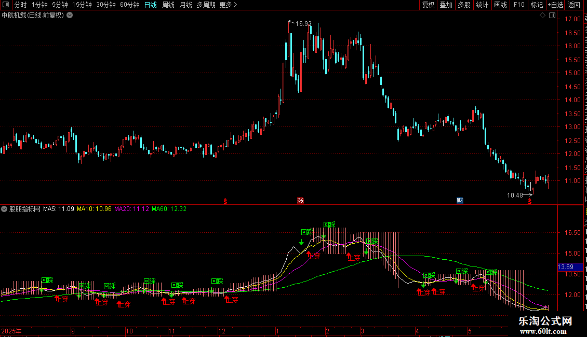Screen dimensions: 587x337
Task: Switch to 分时 intraday view
Action: pos(21,5)
